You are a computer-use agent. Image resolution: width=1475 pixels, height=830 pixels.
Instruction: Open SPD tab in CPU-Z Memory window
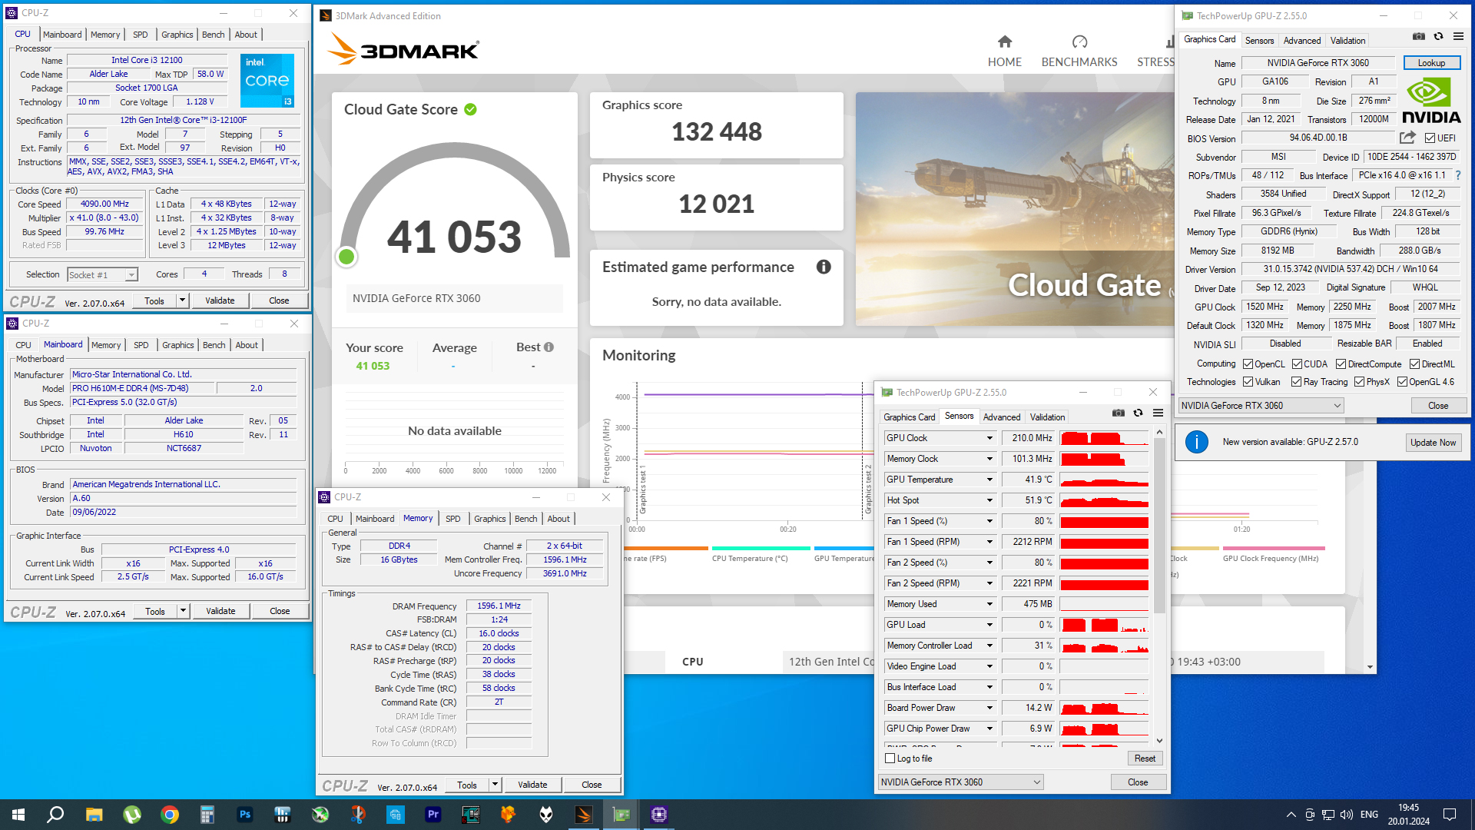coord(453,519)
